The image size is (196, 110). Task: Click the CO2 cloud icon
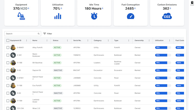(x=167, y=16)
